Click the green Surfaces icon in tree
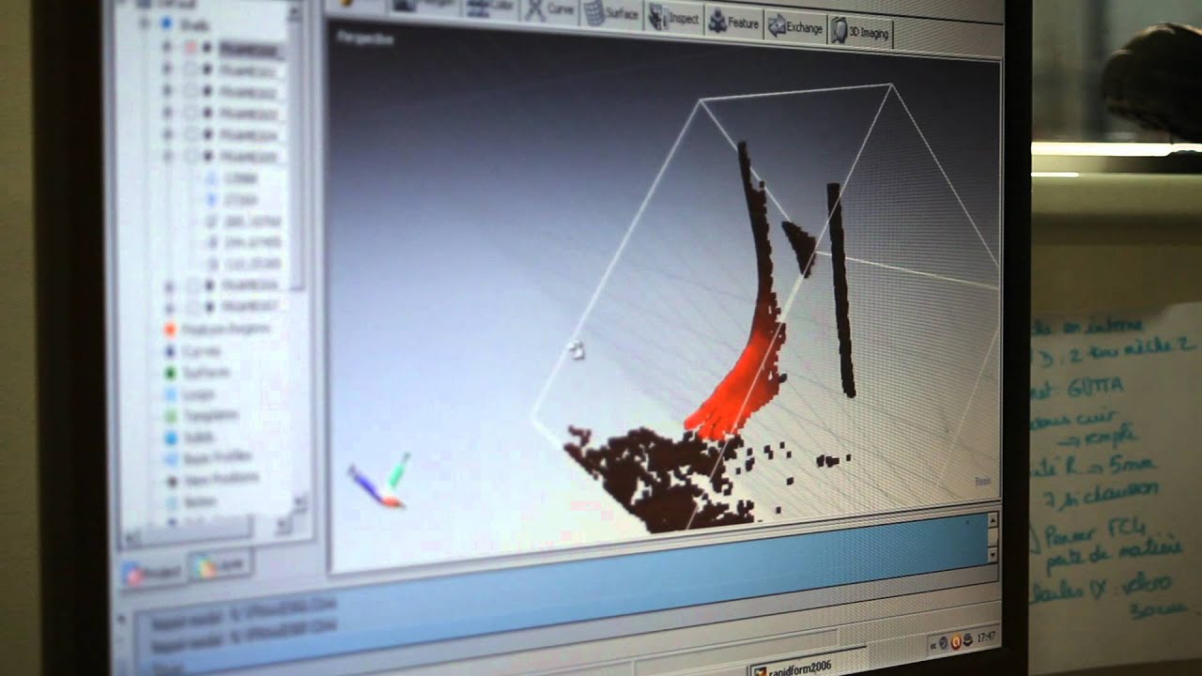Screen dimensions: 1202x676 (x=170, y=373)
